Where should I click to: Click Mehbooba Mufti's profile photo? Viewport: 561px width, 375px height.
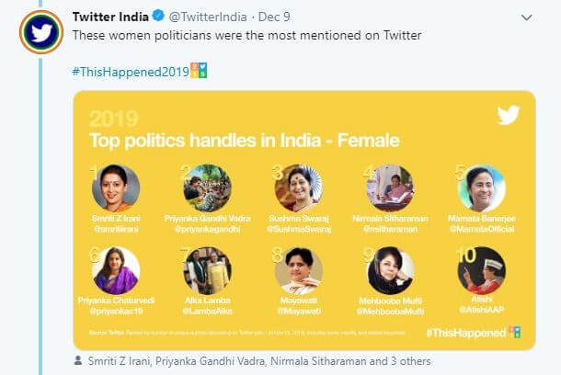click(390, 270)
